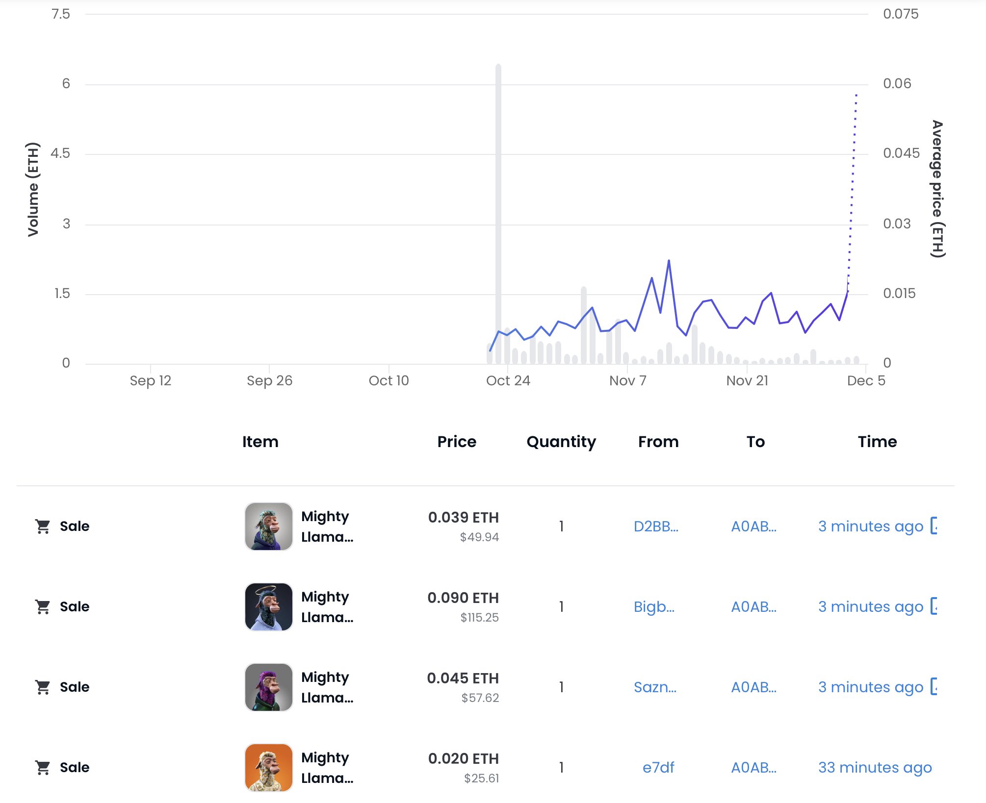This screenshot has height=803, width=986.
Task: Open orange background Mighty Llama thumbnail
Action: (268, 768)
